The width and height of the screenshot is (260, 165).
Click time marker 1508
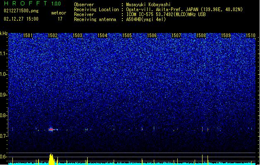[x=201, y=35]
